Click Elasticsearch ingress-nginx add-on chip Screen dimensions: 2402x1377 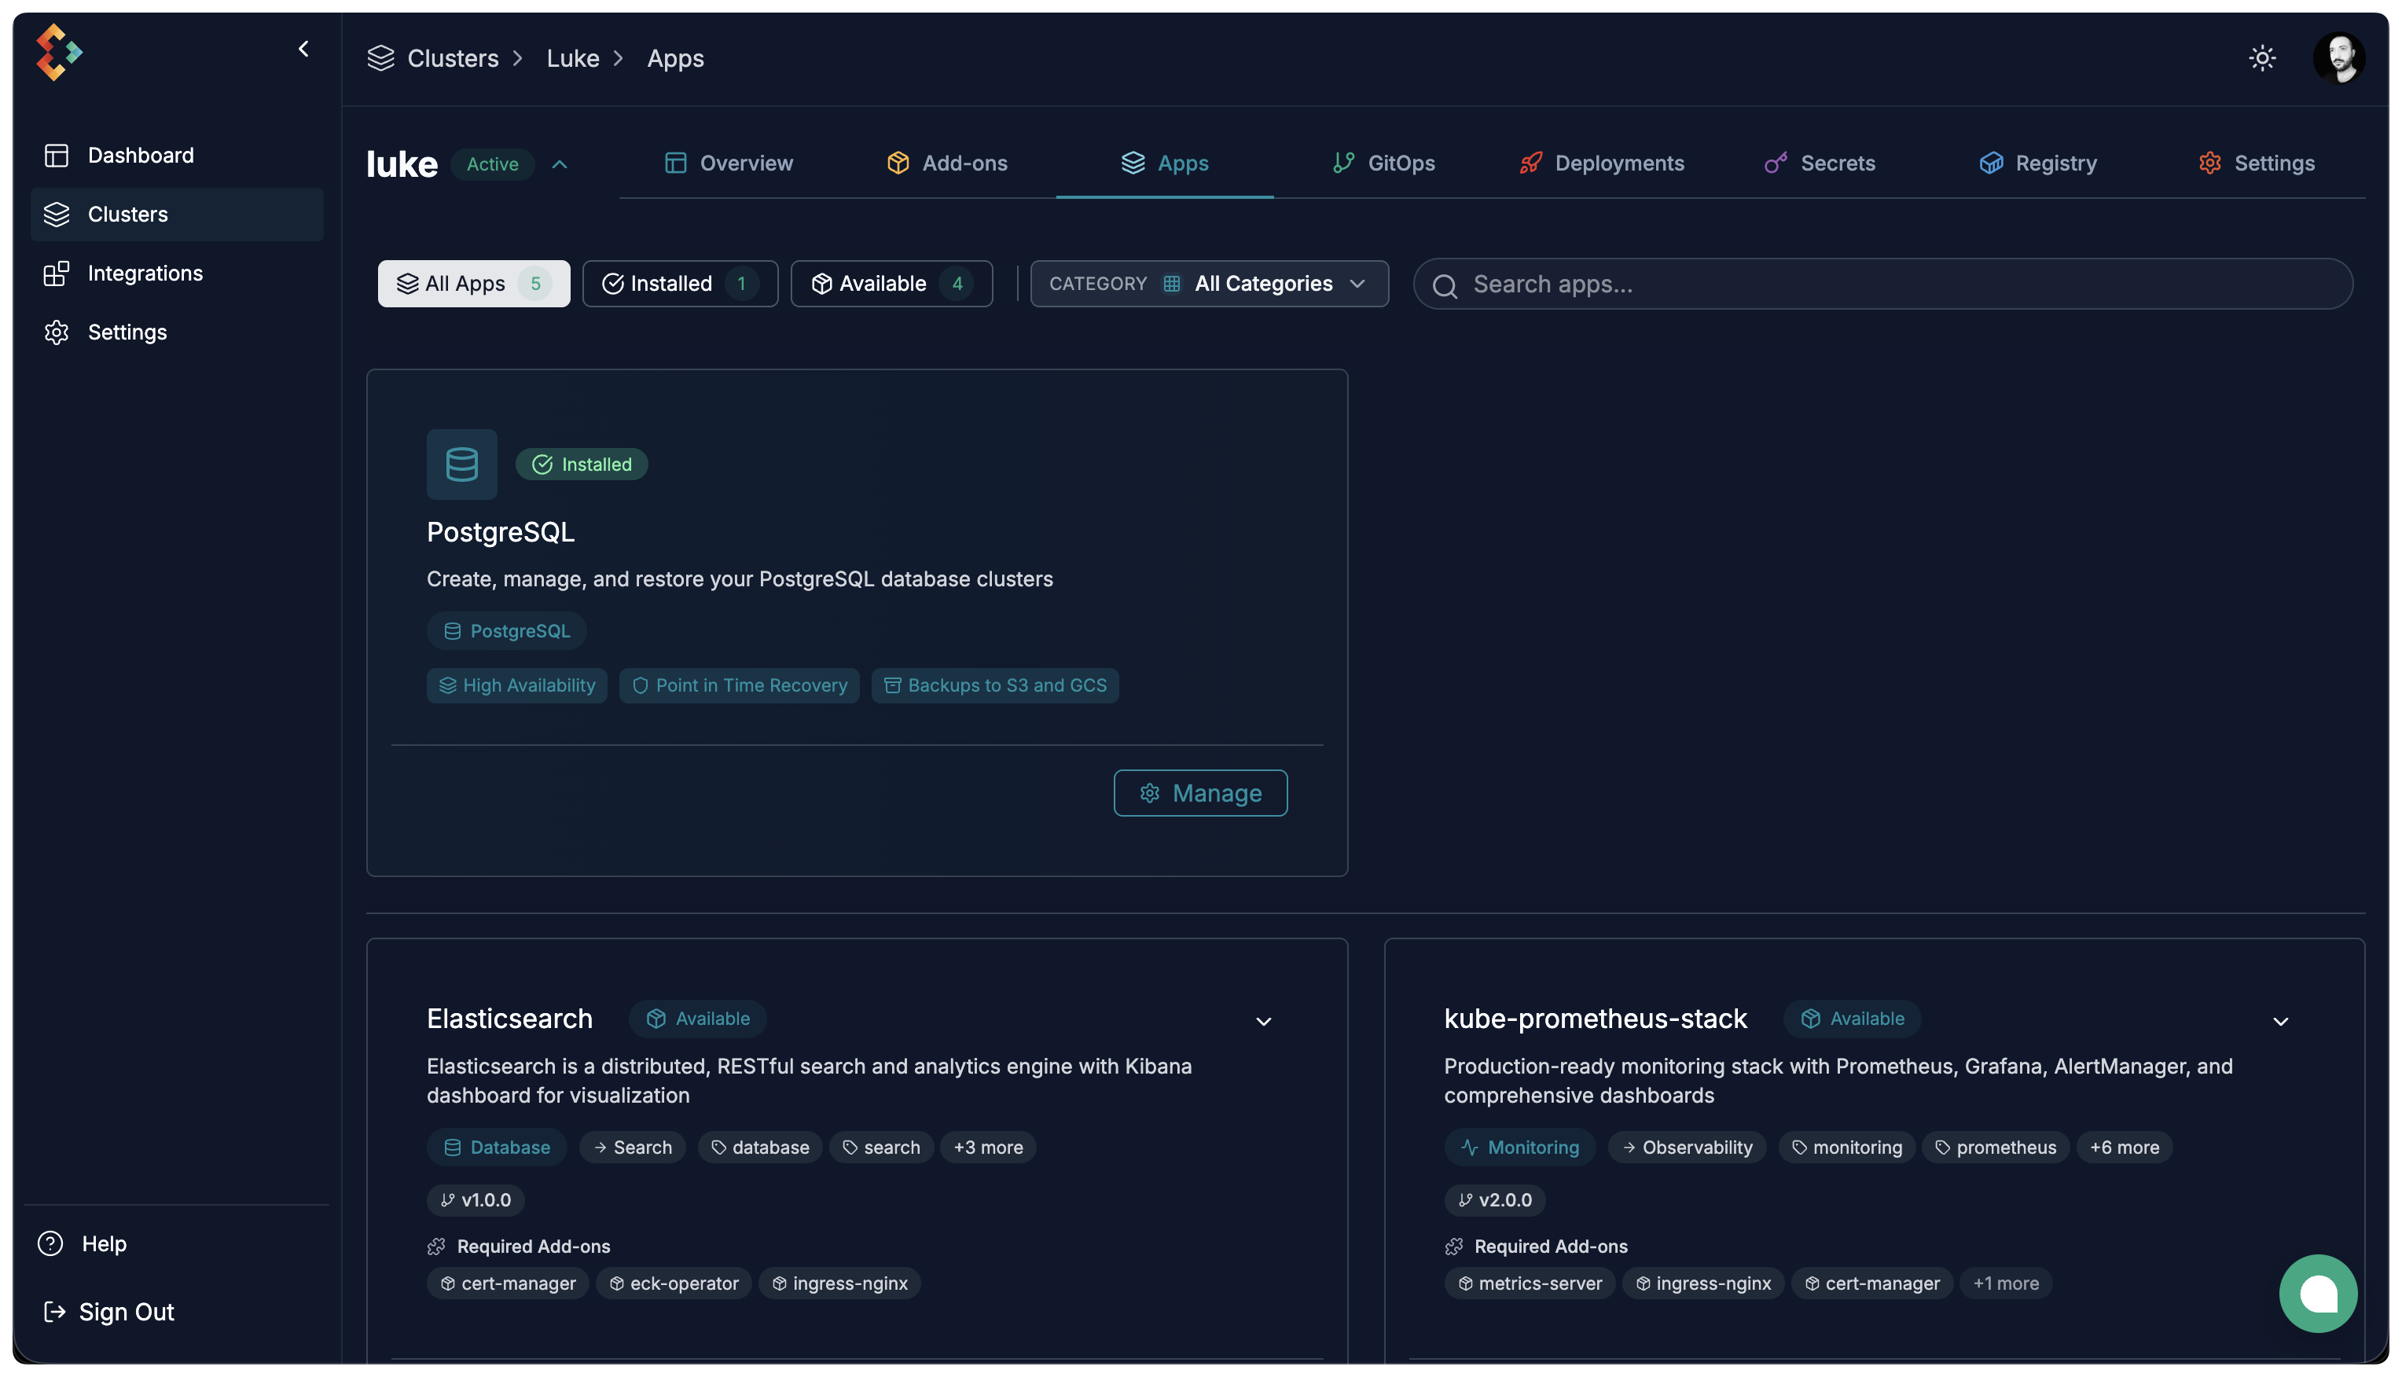[839, 1283]
